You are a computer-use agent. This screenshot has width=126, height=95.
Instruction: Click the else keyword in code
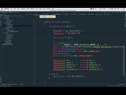[53, 74]
